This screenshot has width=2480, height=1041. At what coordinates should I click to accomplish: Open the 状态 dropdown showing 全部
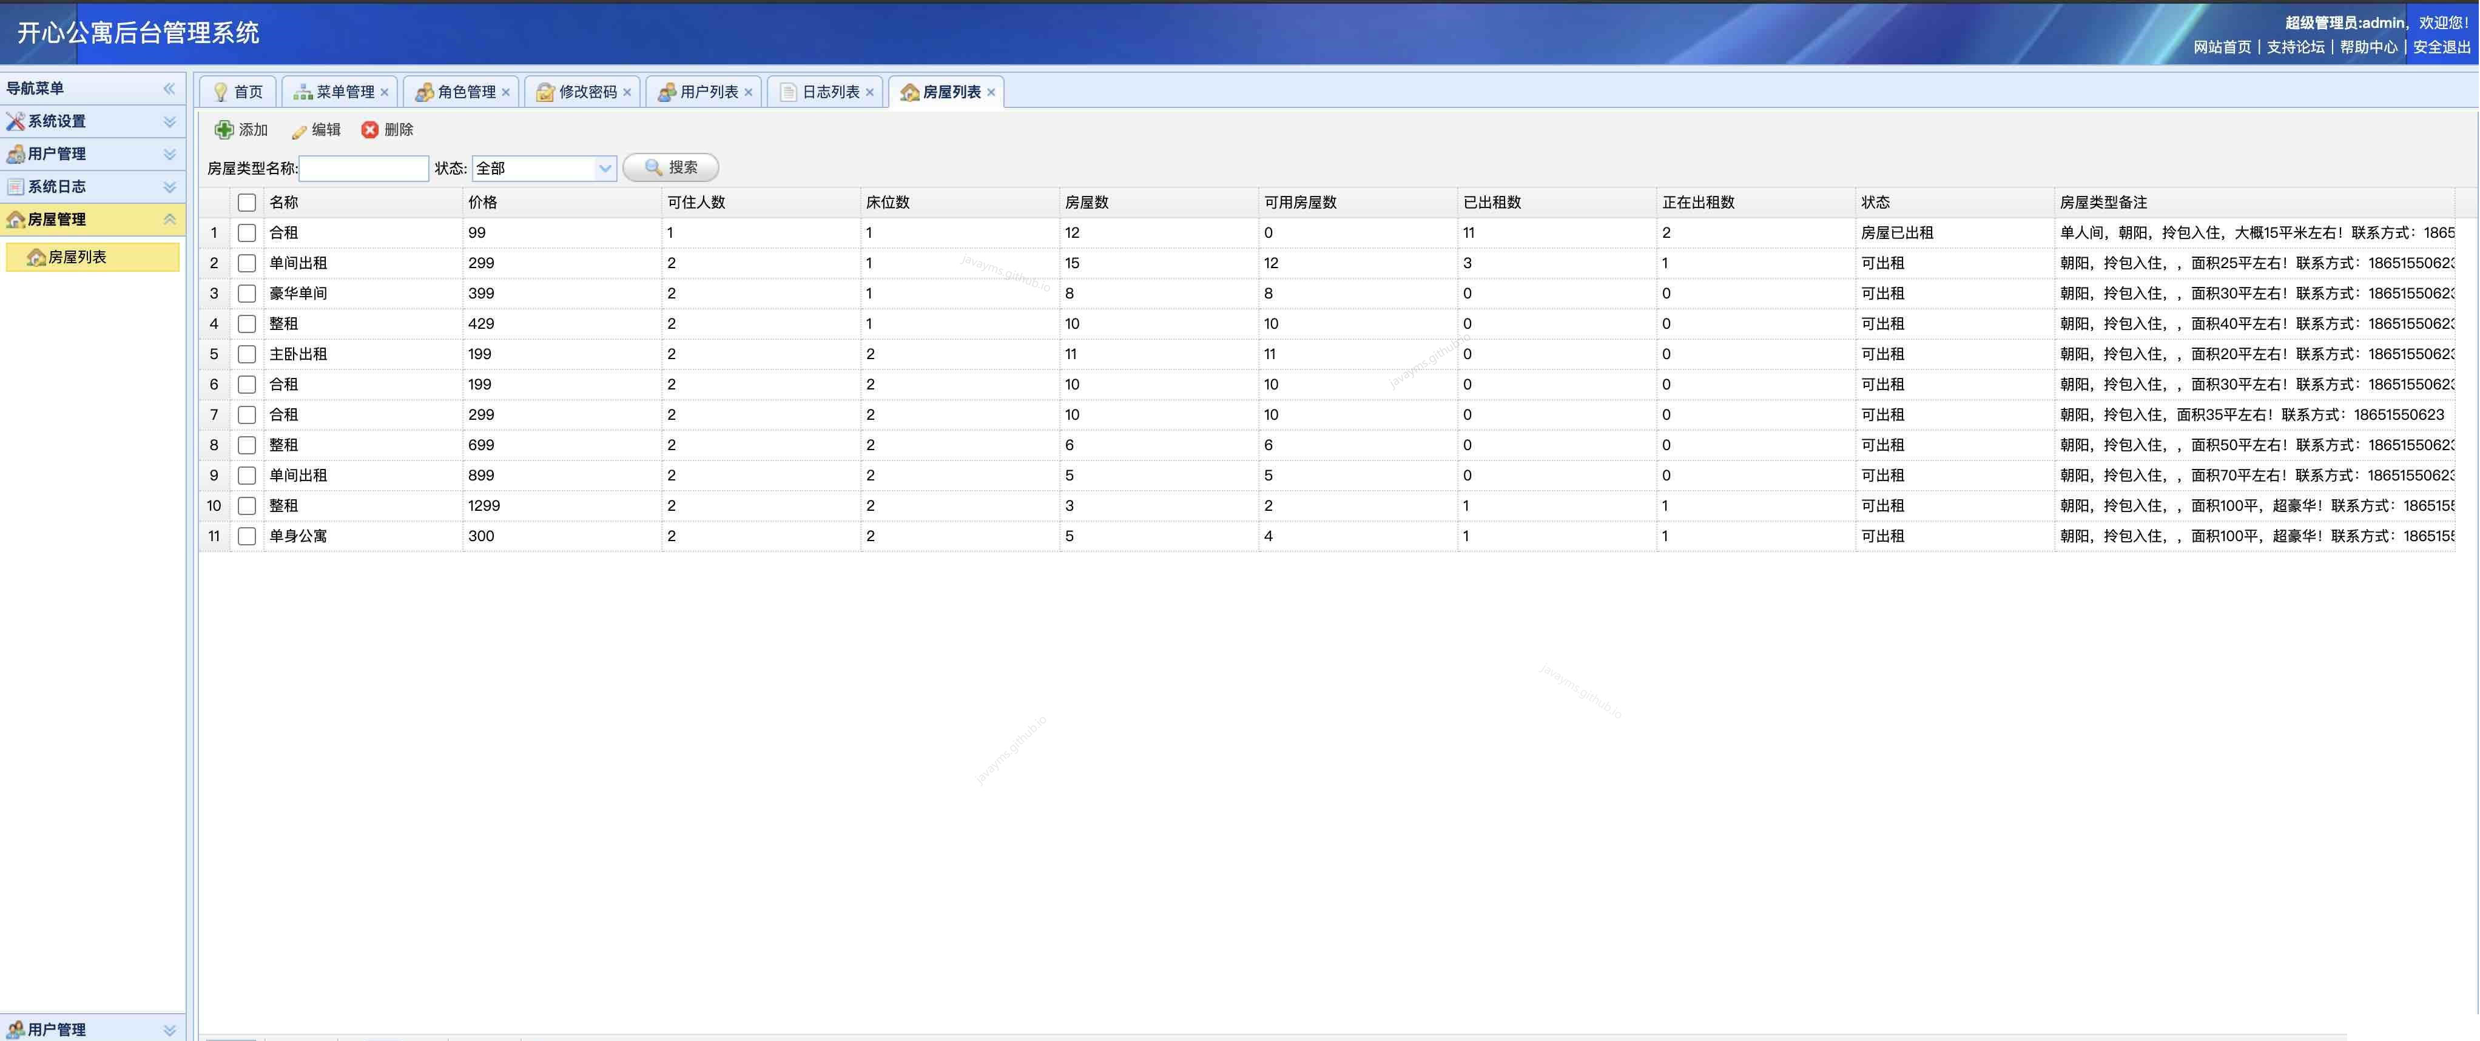pos(605,169)
